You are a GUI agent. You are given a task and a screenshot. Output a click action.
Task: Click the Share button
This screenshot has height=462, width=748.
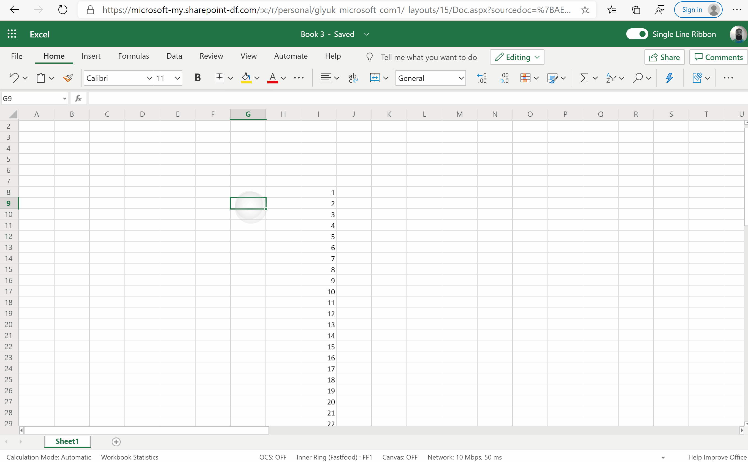click(664, 57)
